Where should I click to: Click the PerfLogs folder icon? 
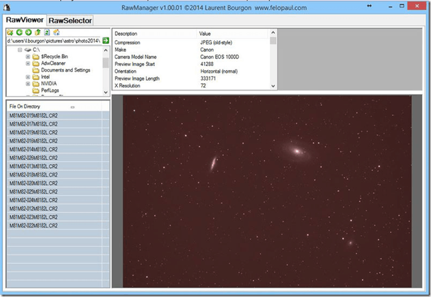tap(36, 90)
